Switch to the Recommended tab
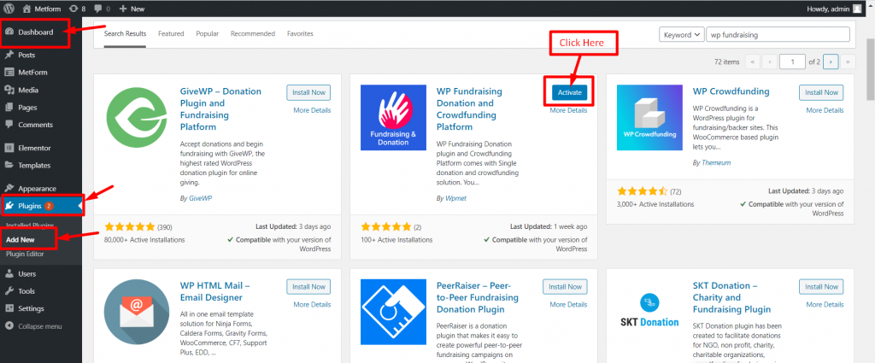875x363 pixels. (253, 34)
